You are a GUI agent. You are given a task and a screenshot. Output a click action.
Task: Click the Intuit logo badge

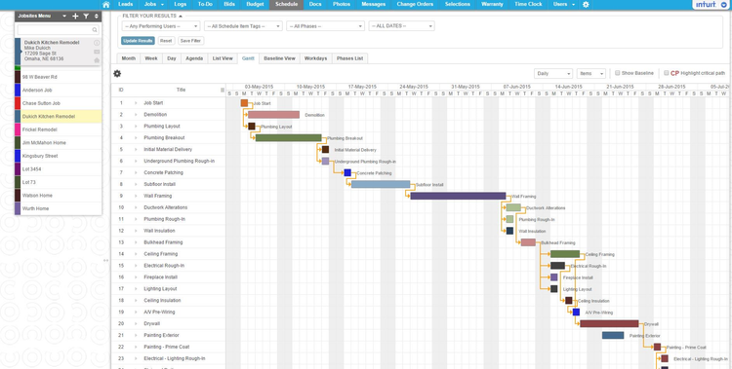tap(712, 5)
